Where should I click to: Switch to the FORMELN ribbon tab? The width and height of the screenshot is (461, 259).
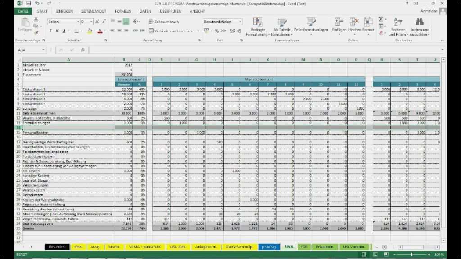click(122, 12)
